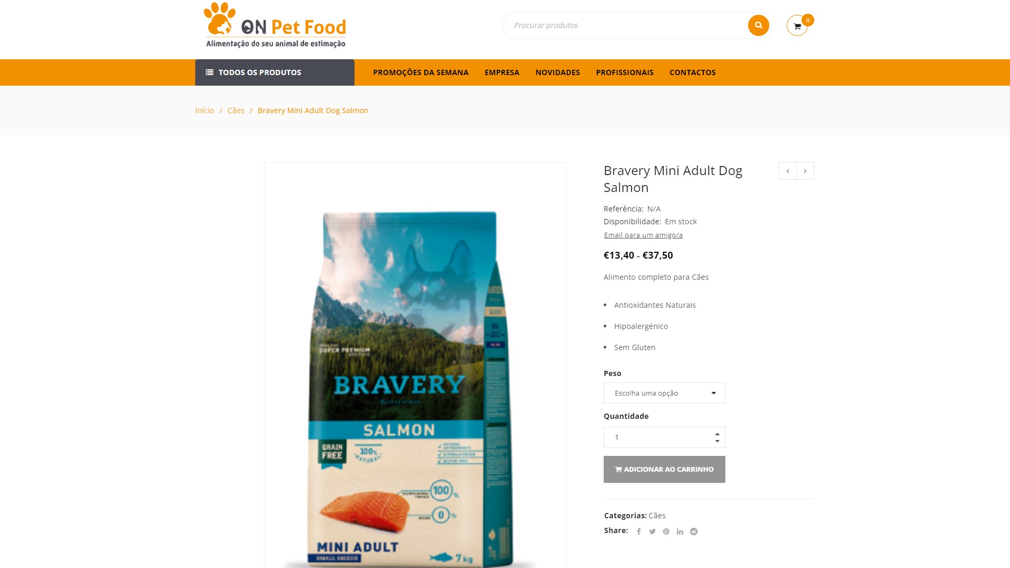Screen dimensions: 1010x568
Task: Share product on LinkedIn icon
Action: 680,532
